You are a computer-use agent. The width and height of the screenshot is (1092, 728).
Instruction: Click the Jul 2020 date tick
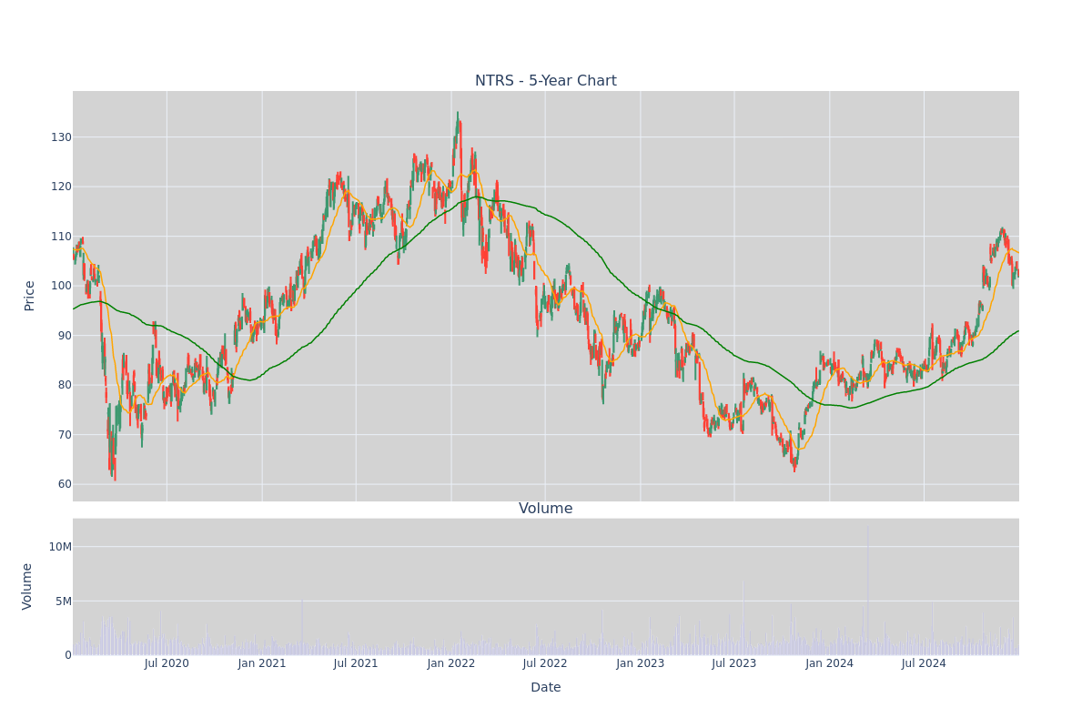pyautogui.click(x=167, y=663)
